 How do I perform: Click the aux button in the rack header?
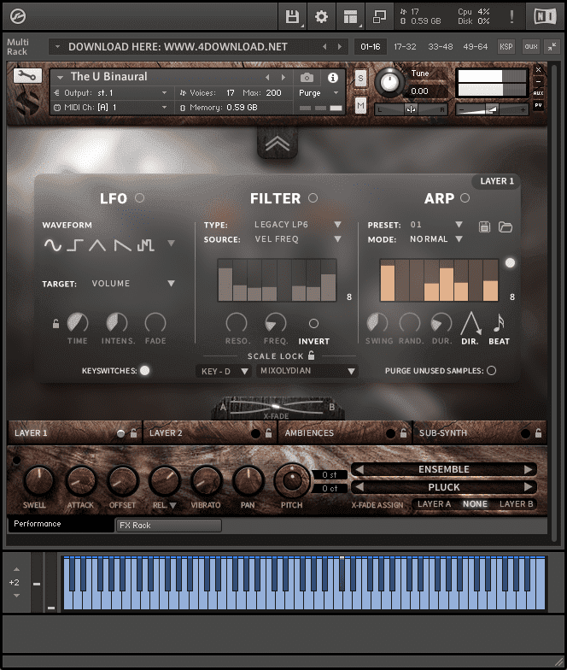pos(531,46)
